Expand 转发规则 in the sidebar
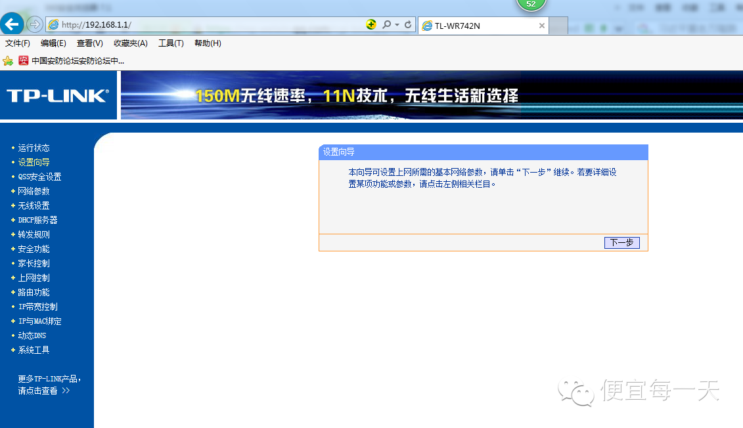This screenshot has height=428, width=743. (x=33, y=234)
